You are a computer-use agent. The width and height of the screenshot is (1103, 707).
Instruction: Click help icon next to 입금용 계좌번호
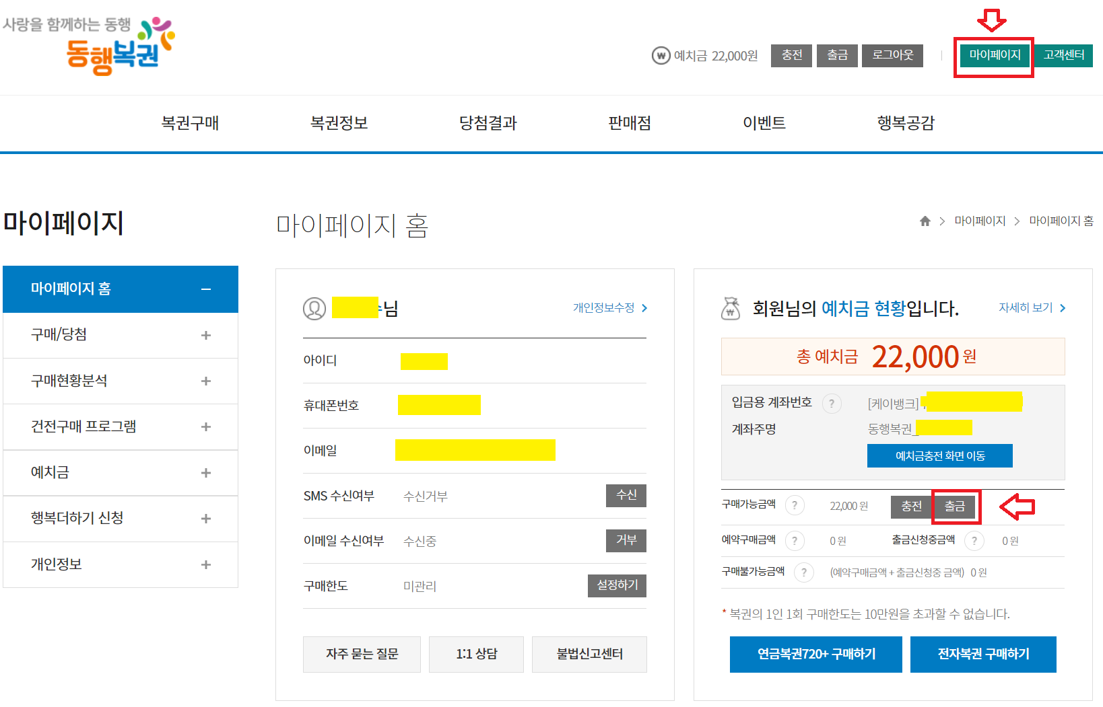point(832,404)
